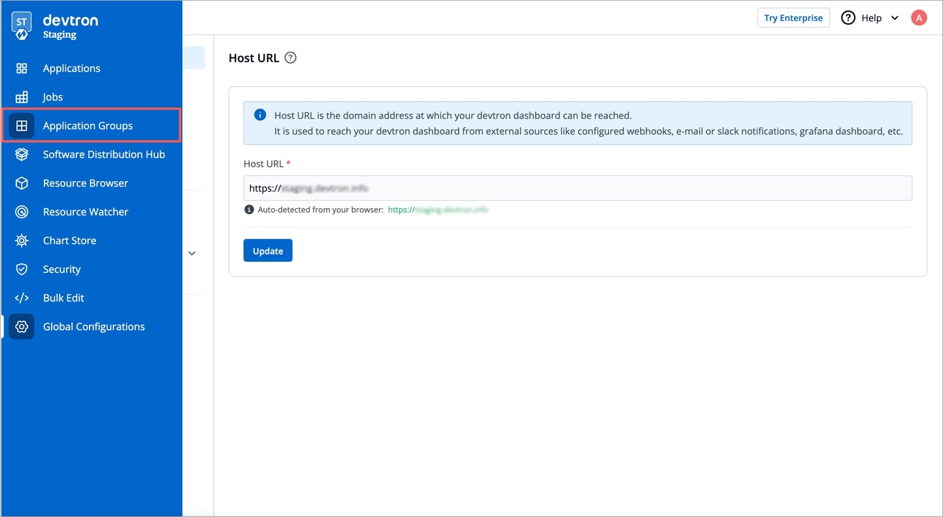Click the Applications grid icon in sidebar
Screen dimensions: 943x517
(x=22, y=69)
